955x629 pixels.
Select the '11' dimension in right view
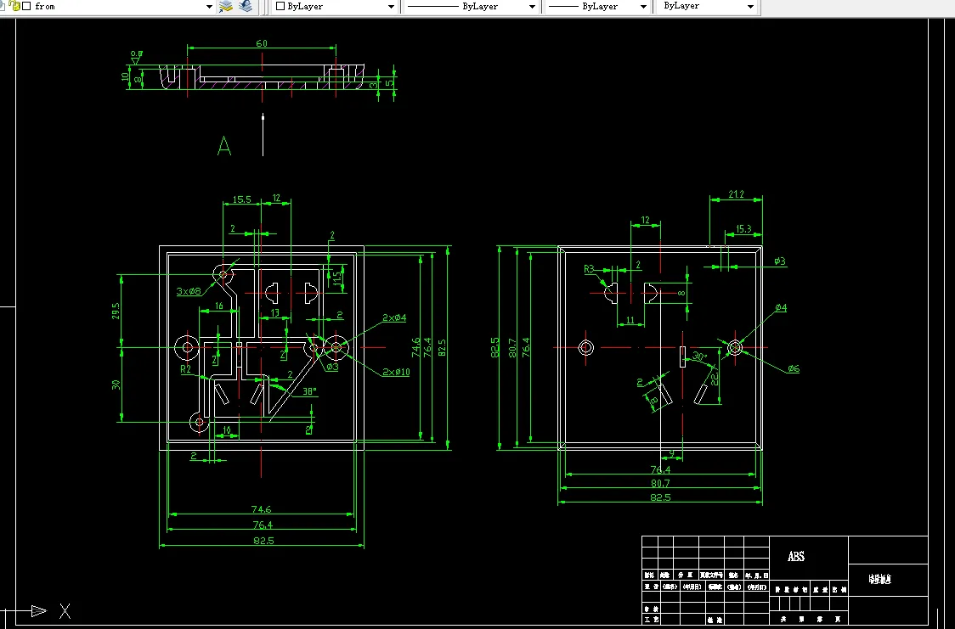pyautogui.click(x=630, y=320)
